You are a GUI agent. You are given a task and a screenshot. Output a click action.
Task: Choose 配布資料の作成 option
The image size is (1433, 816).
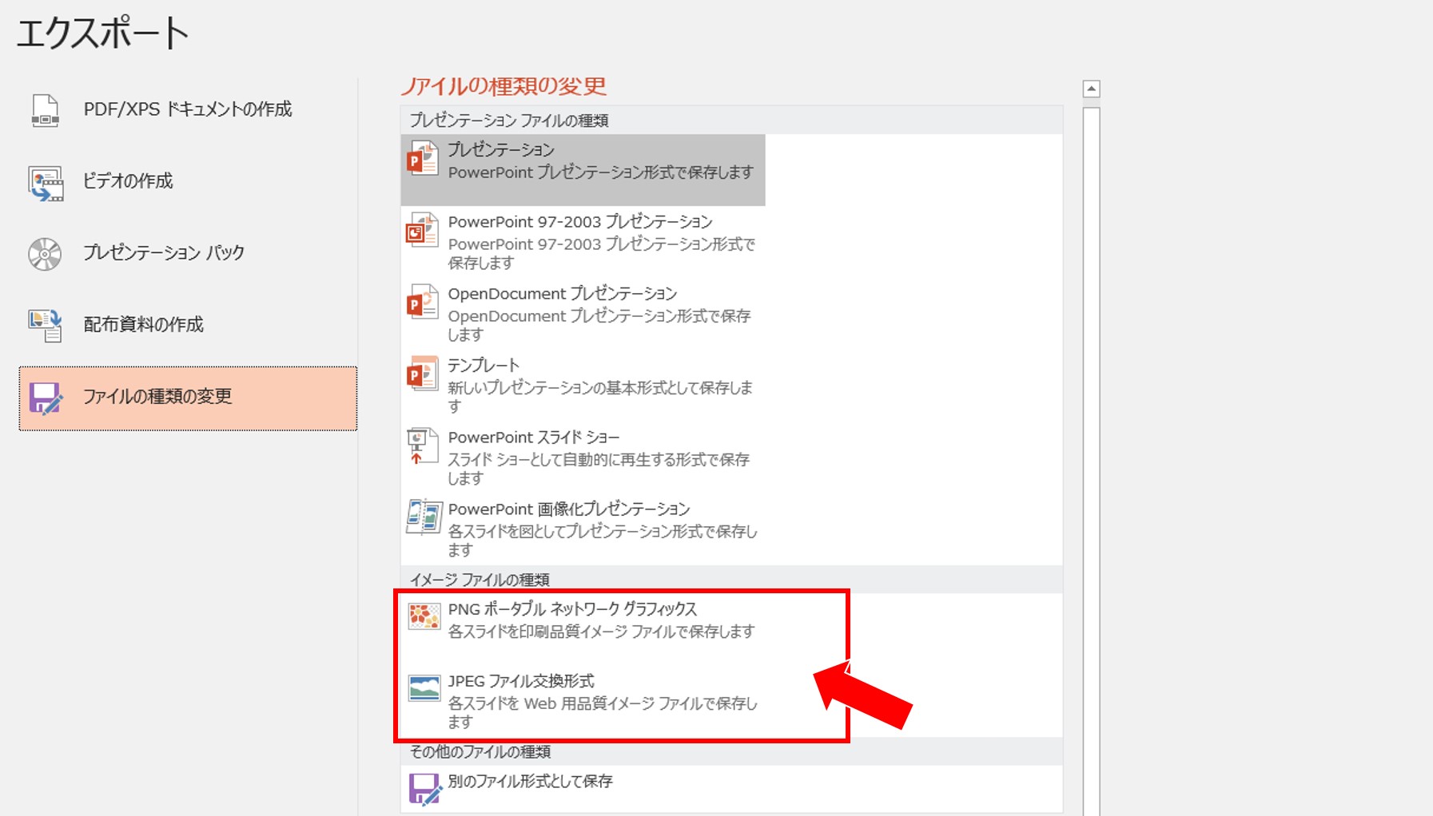click(188, 325)
